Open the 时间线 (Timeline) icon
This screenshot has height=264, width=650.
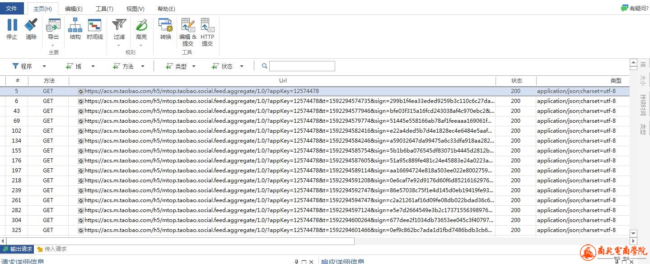pyautogui.click(x=94, y=25)
